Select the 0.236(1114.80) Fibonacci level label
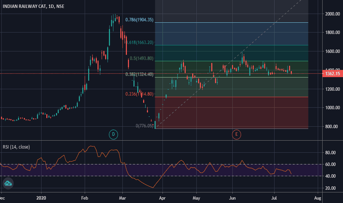Image resolution: width=343 pixels, height=203 pixels. [x=139, y=94]
